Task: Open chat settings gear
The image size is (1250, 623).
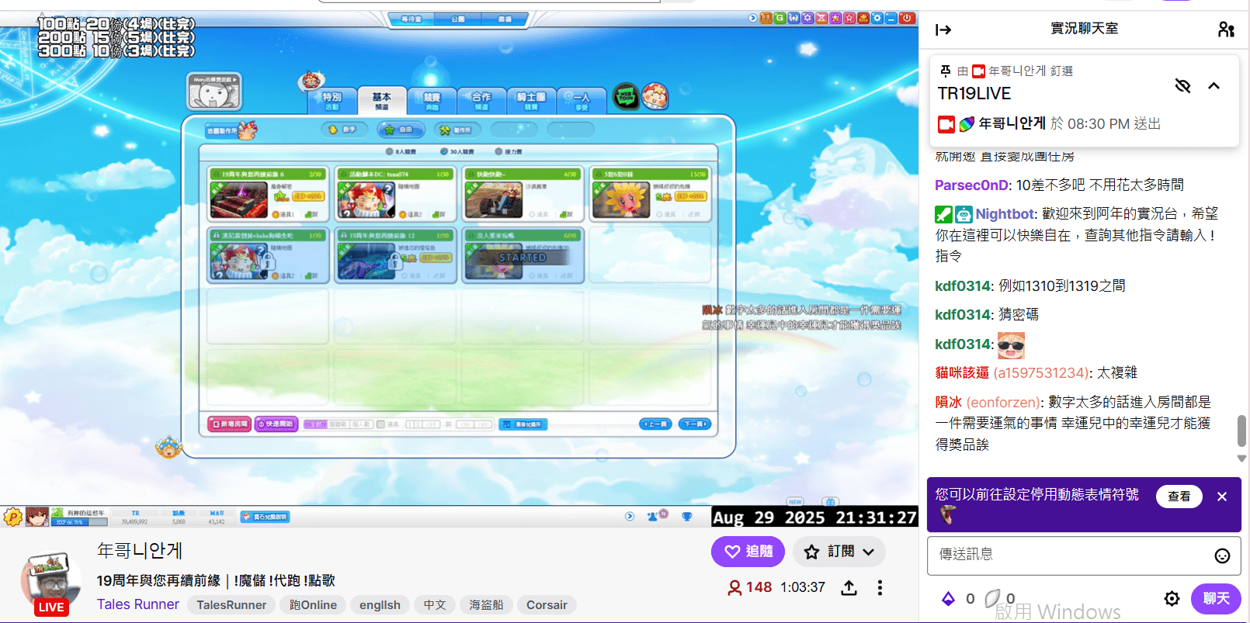Action: [1172, 598]
